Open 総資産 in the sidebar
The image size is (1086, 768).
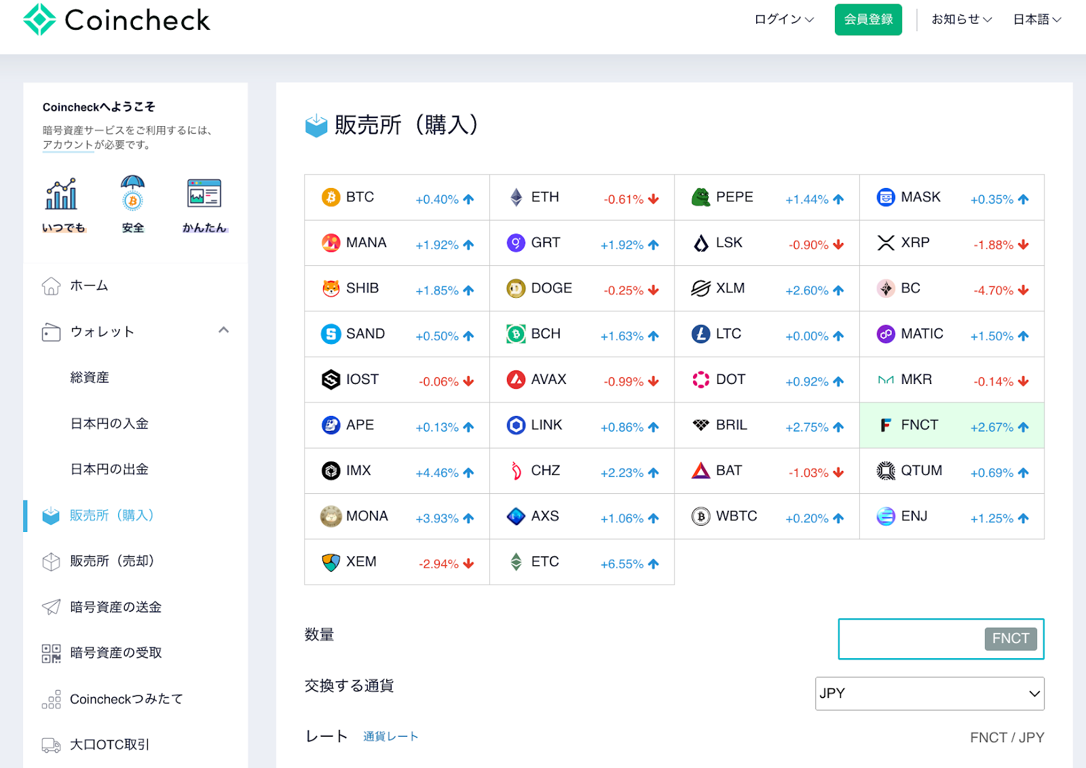coord(90,377)
